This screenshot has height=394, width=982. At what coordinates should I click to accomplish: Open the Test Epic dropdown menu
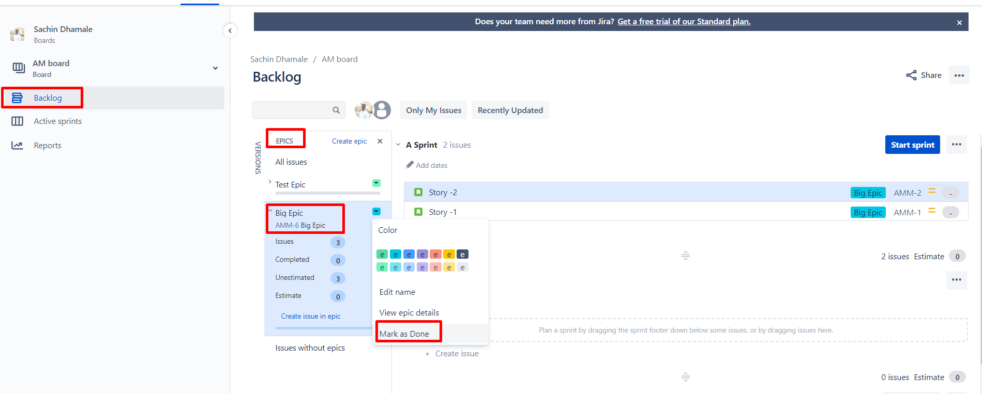(376, 183)
